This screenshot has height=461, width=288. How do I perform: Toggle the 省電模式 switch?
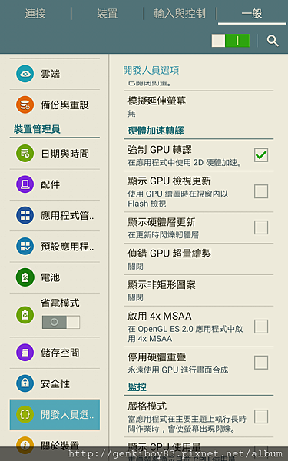tap(61, 322)
